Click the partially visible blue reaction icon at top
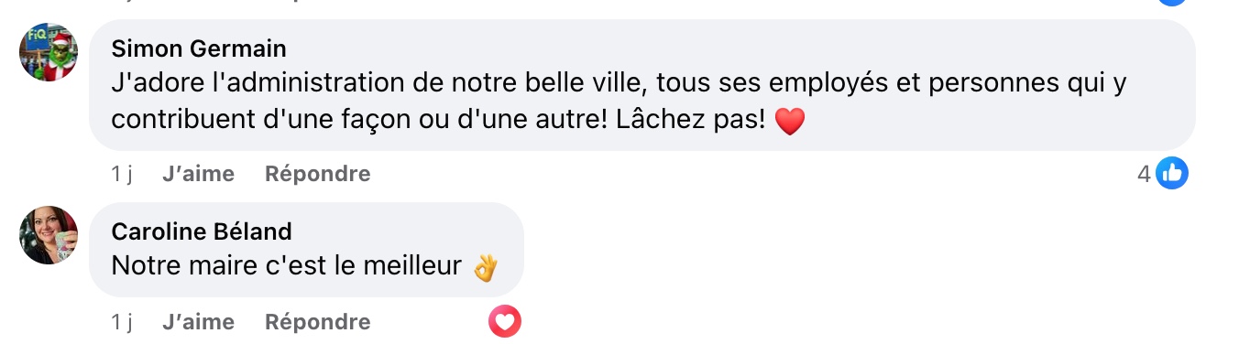Screen dimensions: 1250x344 [1171, 2]
